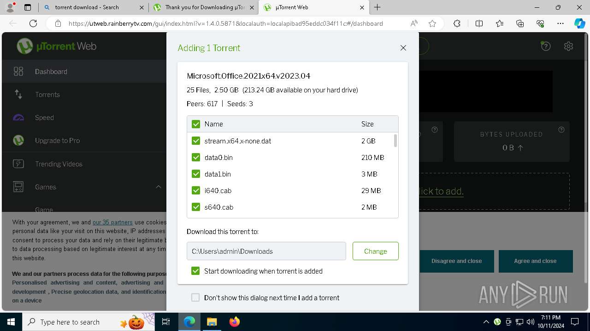Uncheck s640.cab file
This screenshot has width=590, height=331.
[196, 207]
